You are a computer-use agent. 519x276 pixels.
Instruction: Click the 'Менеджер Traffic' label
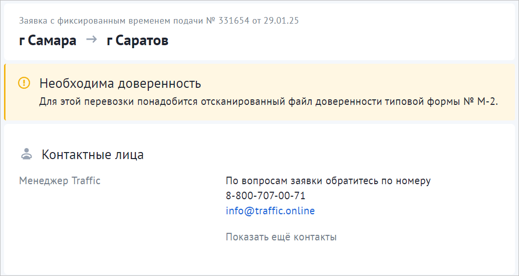click(x=60, y=181)
